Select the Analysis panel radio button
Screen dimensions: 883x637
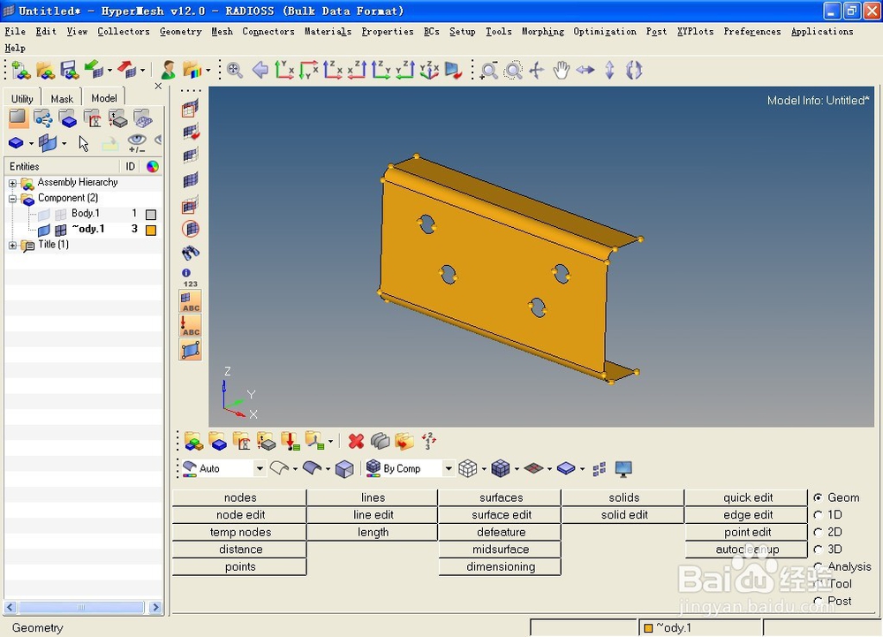[x=818, y=566]
